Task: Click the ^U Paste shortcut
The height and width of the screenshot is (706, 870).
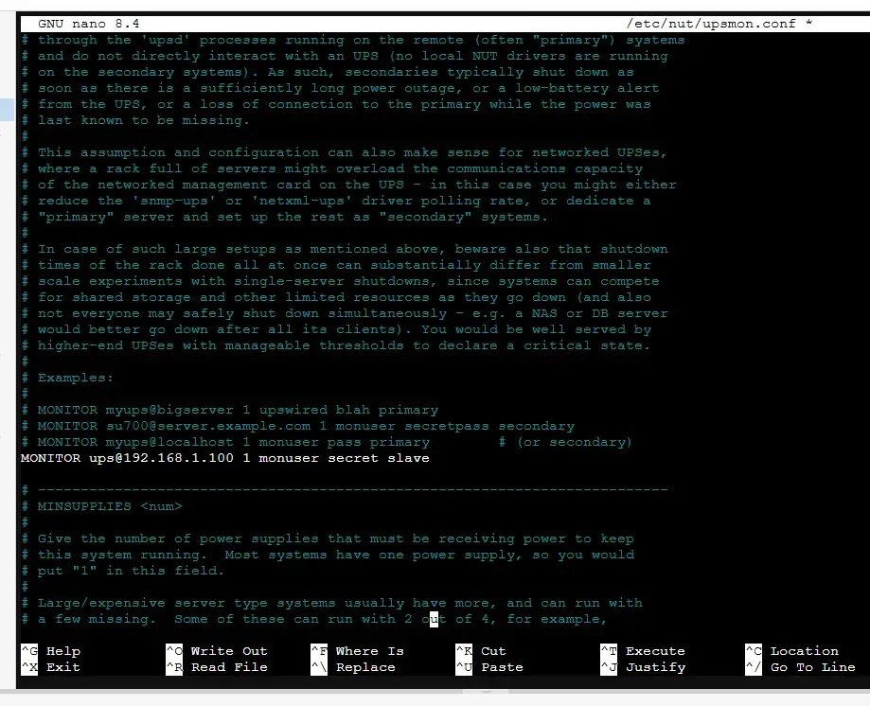Action: click(x=488, y=667)
